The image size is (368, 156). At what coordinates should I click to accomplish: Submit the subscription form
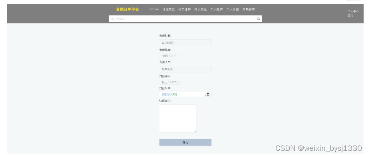185,142
